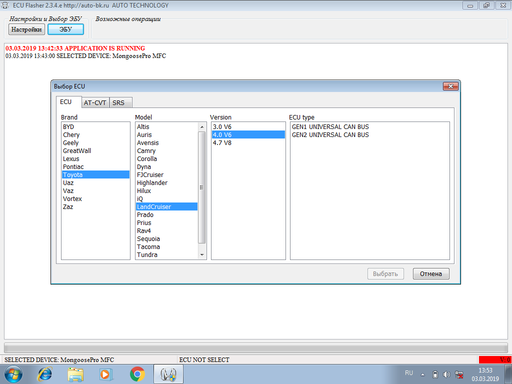Select Chery in the Brand list
Screen dimensions: 512x384
click(x=95, y=135)
